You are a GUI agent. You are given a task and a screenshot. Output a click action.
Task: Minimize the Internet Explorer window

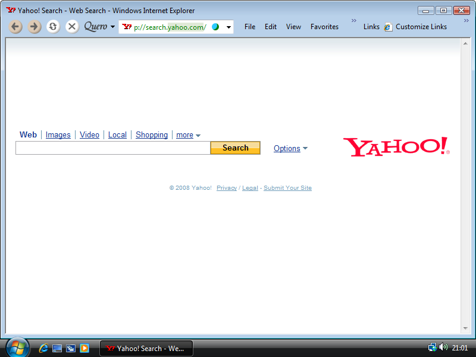click(x=426, y=11)
